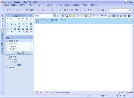Open the 工具(T) menu

[x=85, y=5]
